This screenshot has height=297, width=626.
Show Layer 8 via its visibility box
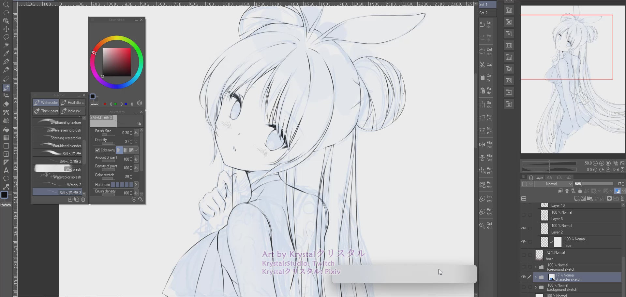[524, 215]
